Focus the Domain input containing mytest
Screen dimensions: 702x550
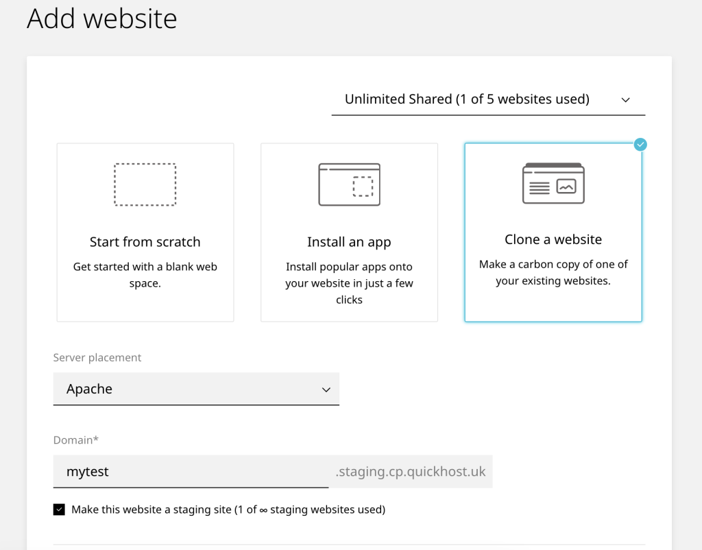191,472
